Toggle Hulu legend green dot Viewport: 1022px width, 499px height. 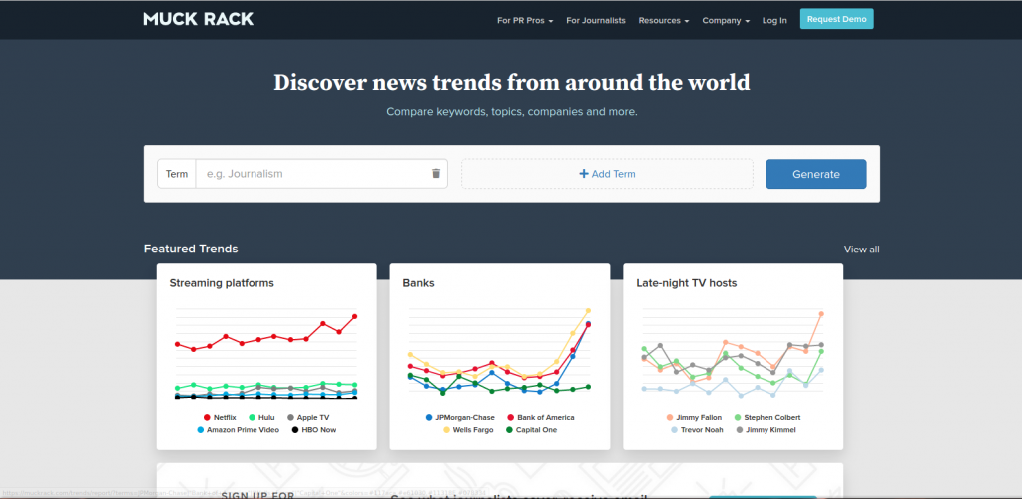(251, 417)
